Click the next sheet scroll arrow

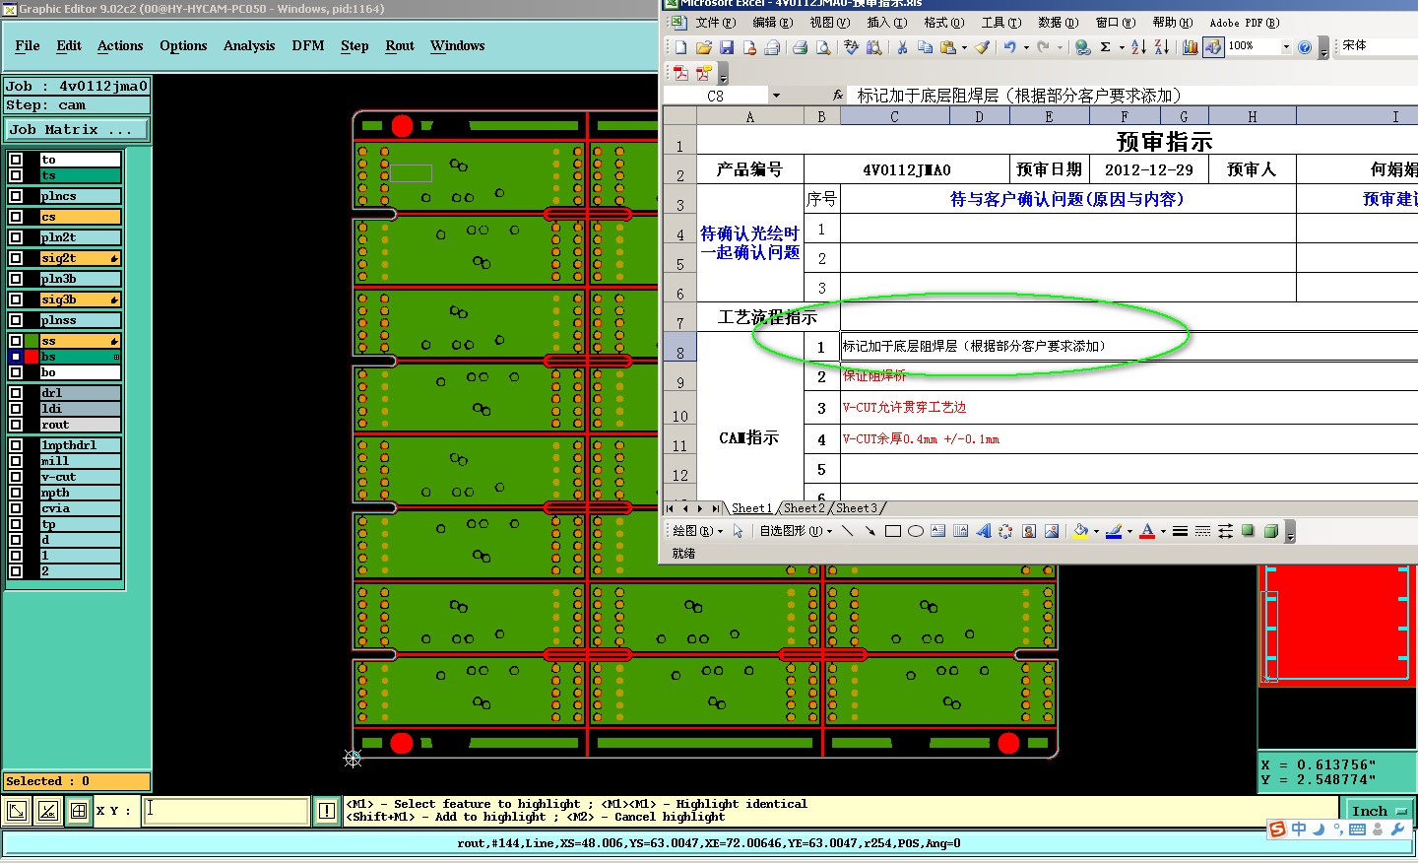click(700, 508)
